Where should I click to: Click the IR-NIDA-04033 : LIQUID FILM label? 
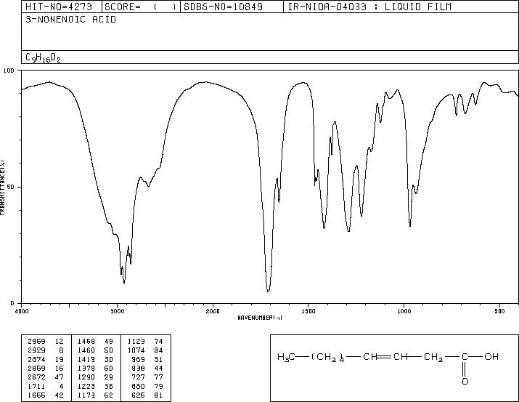tap(369, 7)
